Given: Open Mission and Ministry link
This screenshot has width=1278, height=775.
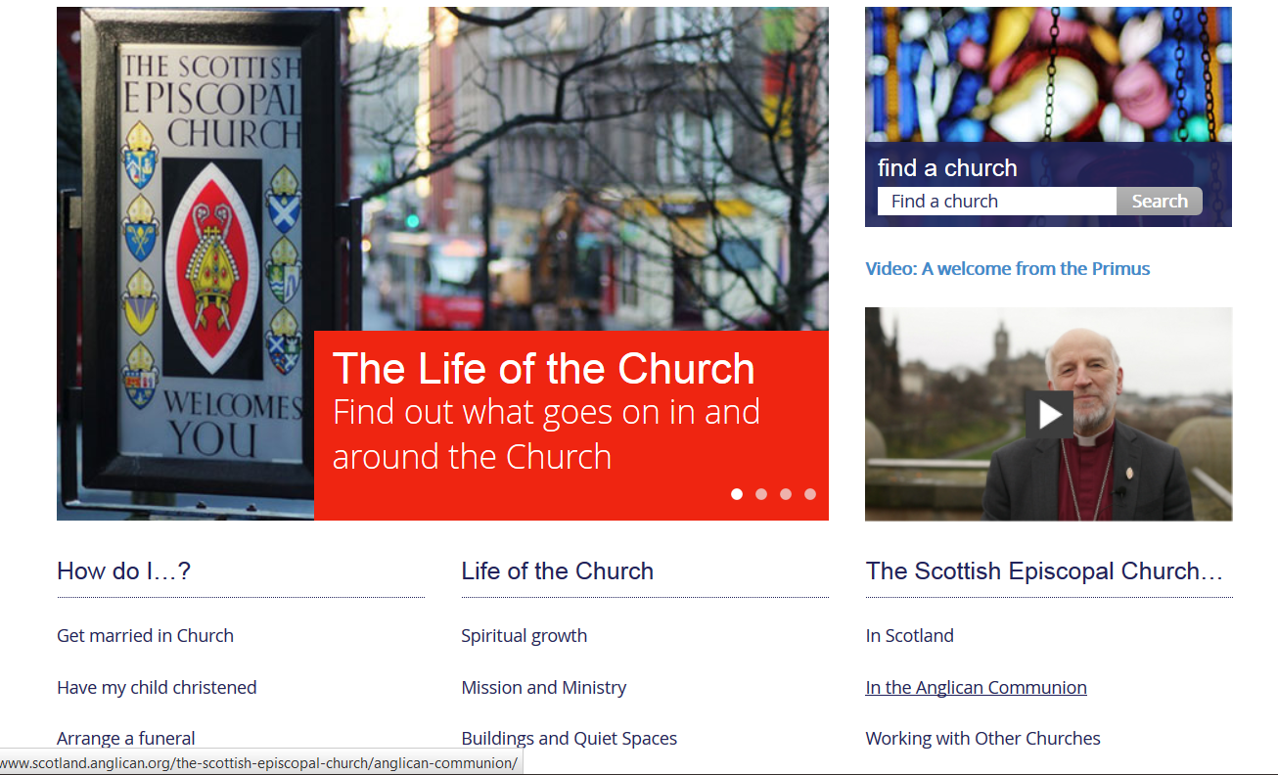Looking at the screenshot, I should tap(544, 688).
